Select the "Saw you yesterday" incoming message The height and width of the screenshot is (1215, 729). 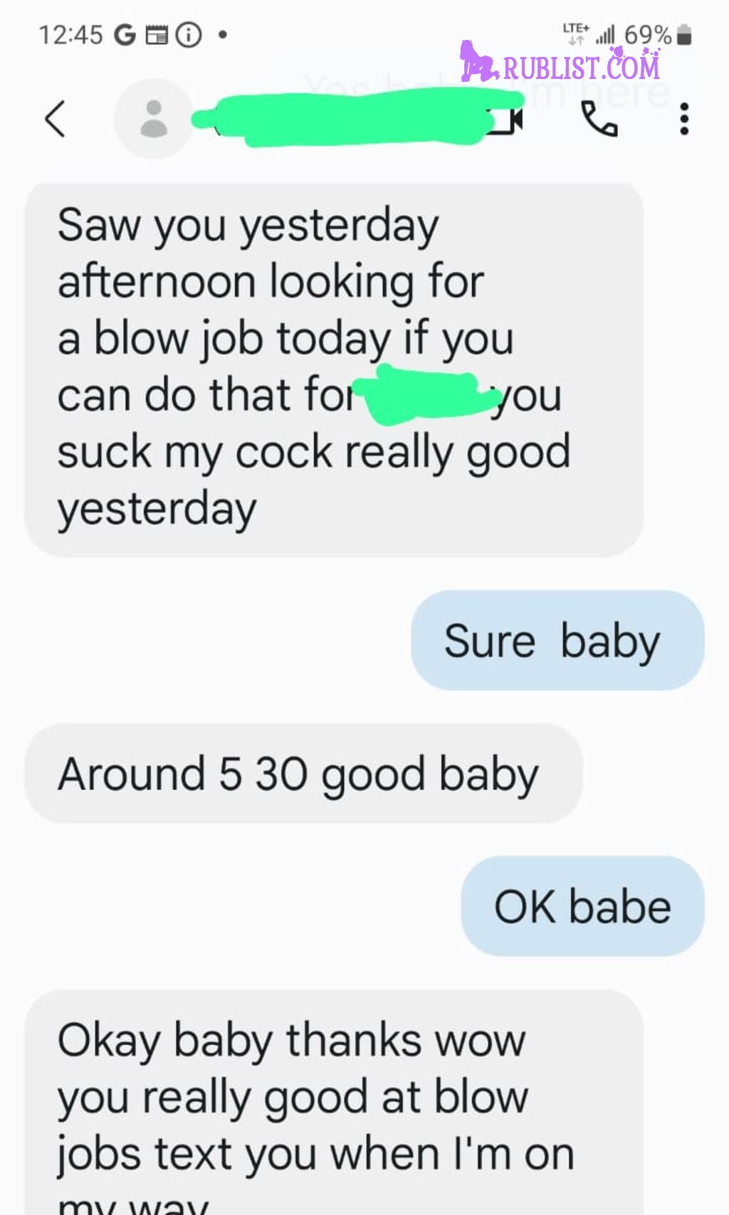coord(334,370)
